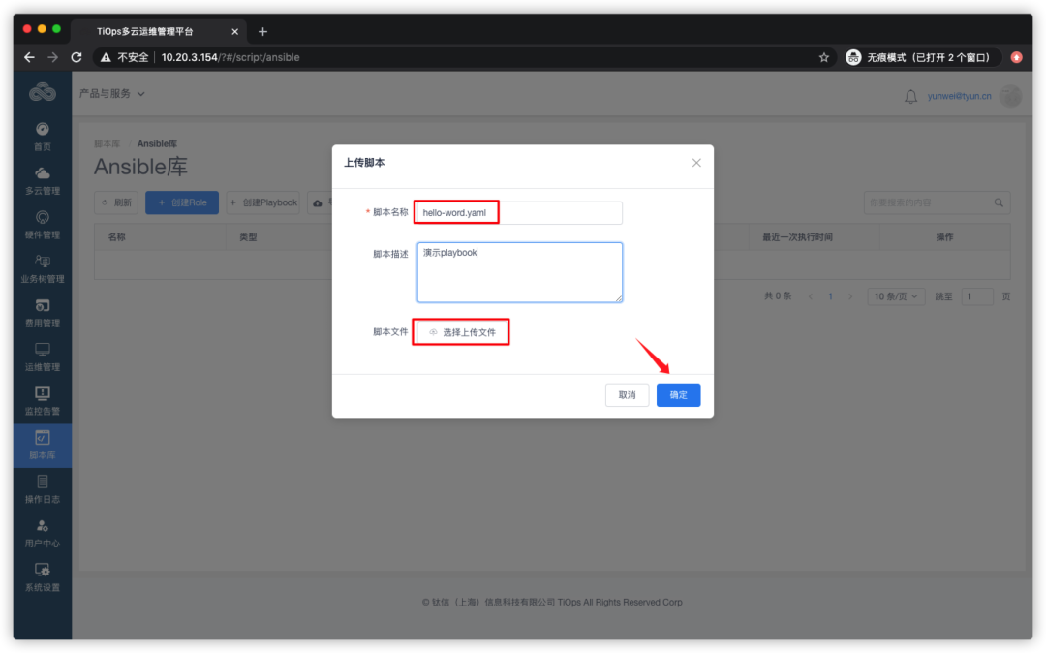The width and height of the screenshot is (1046, 653).
Task: Open 运维管理 in the sidebar
Action: (x=42, y=356)
